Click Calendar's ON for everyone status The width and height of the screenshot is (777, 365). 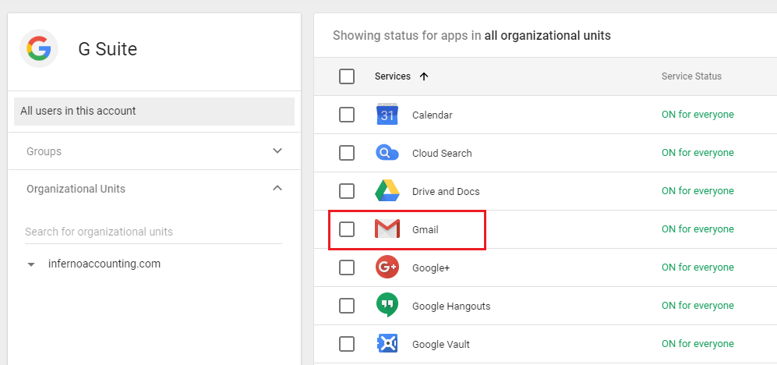(x=698, y=115)
